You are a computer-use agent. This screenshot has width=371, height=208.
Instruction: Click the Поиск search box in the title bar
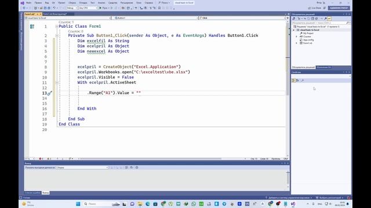click(x=165, y=3)
